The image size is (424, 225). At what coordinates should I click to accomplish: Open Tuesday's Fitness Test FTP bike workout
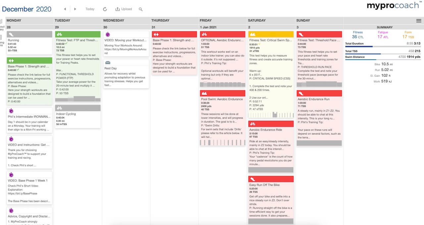point(78,66)
